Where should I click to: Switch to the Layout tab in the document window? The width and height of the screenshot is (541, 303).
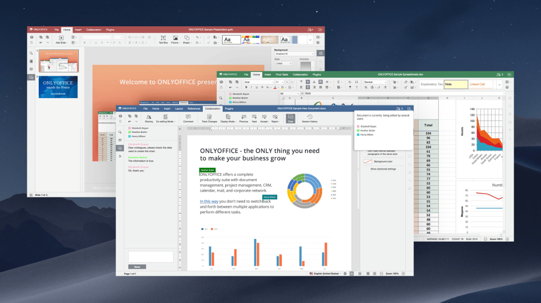click(179, 109)
